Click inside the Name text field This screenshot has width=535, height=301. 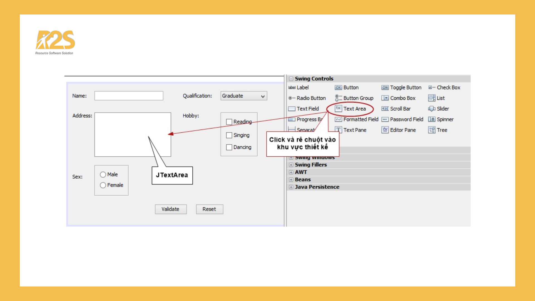pyautogui.click(x=129, y=96)
